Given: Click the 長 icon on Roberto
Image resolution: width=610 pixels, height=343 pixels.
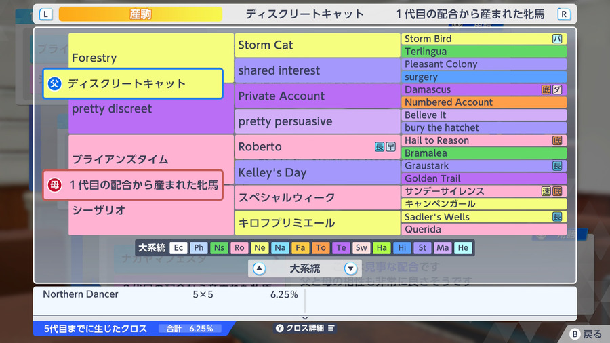Looking at the screenshot, I should click(380, 146).
